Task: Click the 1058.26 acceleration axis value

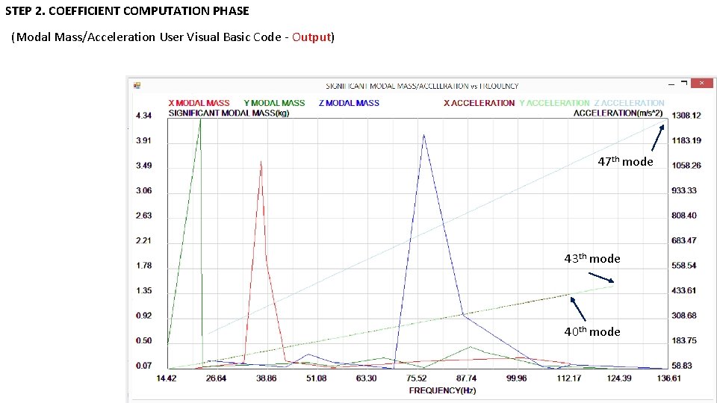Action: 686,166
